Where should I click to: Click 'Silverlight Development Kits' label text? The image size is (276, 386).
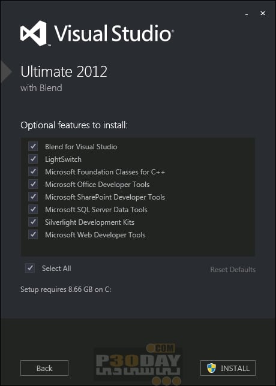tap(89, 222)
